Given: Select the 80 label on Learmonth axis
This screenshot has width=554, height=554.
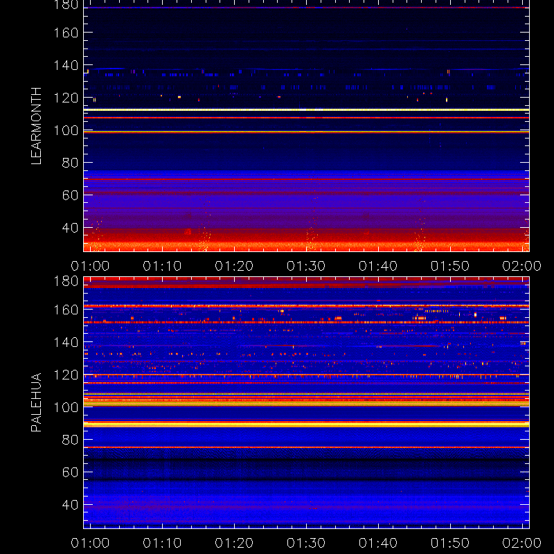Looking at the screenshot, I should (x=70, y=163).
